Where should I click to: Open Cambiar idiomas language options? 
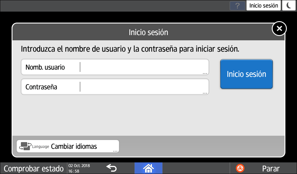pyautogui.click(x=74, y=146)
